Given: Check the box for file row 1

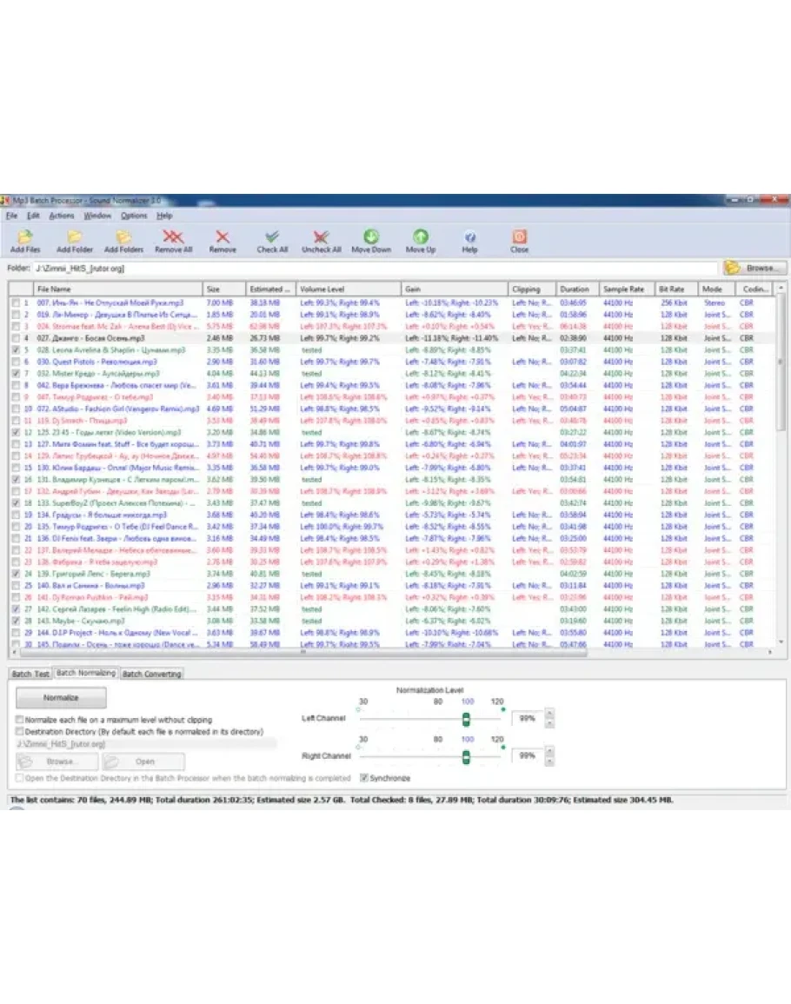Looking at the screenshot, I should click(x=15, y=303).
